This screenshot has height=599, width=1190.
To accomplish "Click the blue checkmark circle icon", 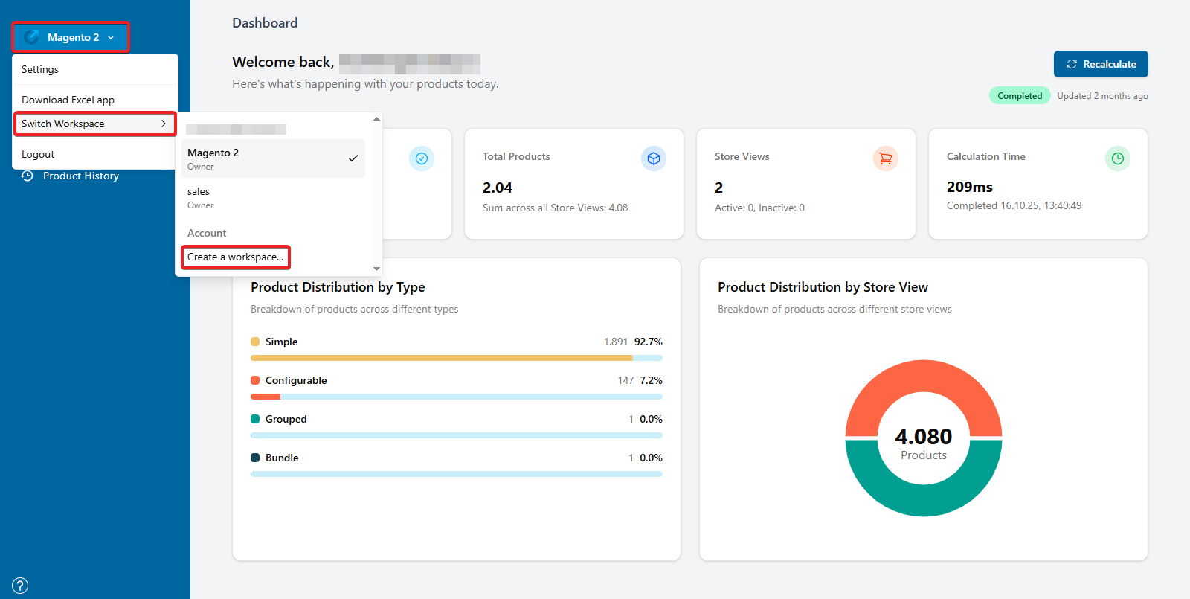I will click(x=421, y=158).
